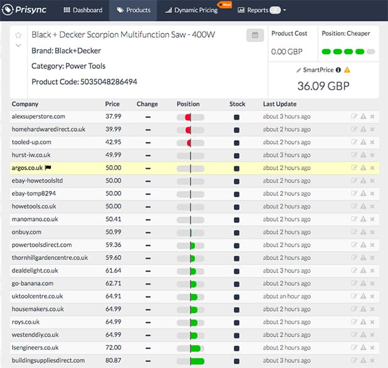Viewport: 388px width, 368px height.
Task: Expand the chevron below the star icon
Action: tap(18, 45)
